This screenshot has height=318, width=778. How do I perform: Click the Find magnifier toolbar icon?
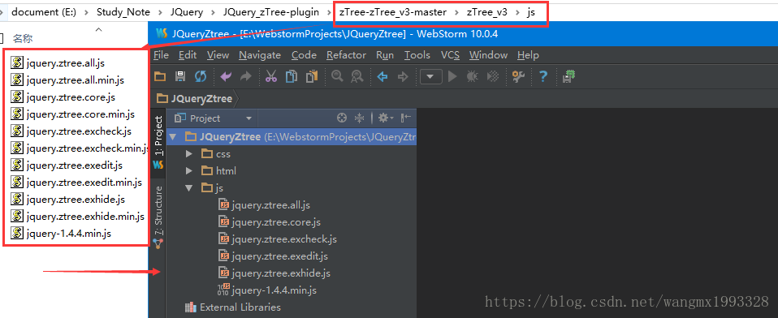point(337,76)
